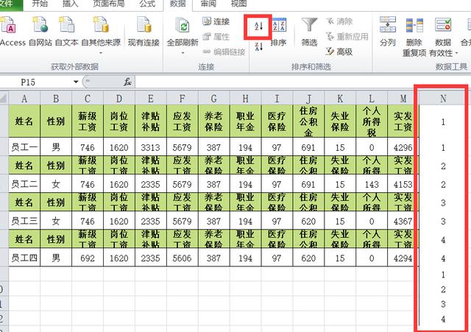Select cell with value 4367
This screenshot has width=471, height=332.
coord(403,221)
